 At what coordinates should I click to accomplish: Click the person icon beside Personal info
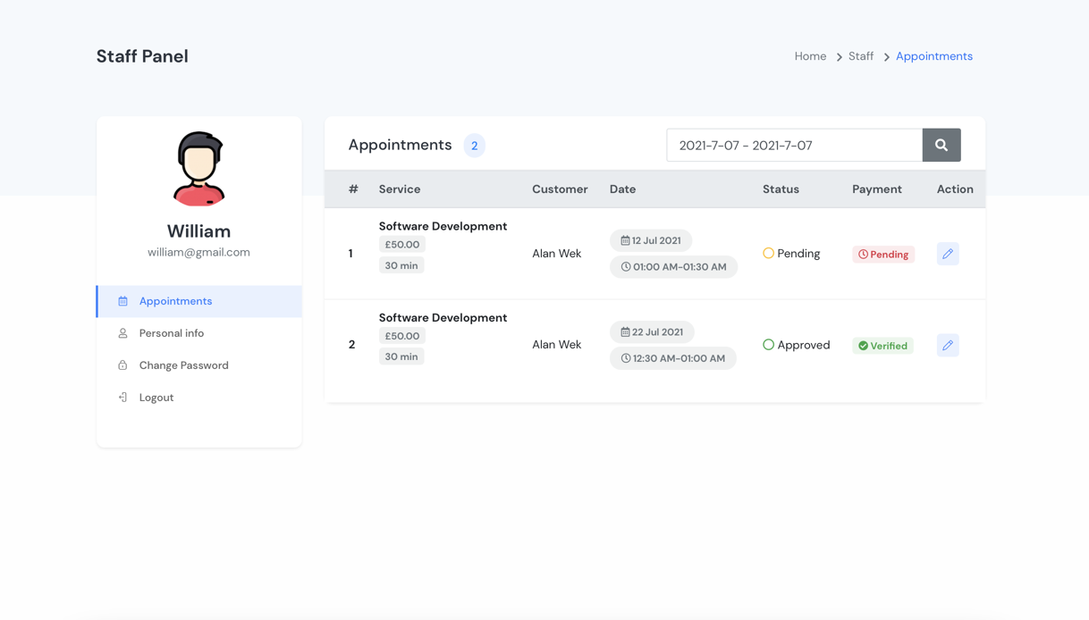click(123, 333)
